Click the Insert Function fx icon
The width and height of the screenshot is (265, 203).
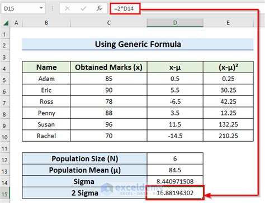point(99,8)
